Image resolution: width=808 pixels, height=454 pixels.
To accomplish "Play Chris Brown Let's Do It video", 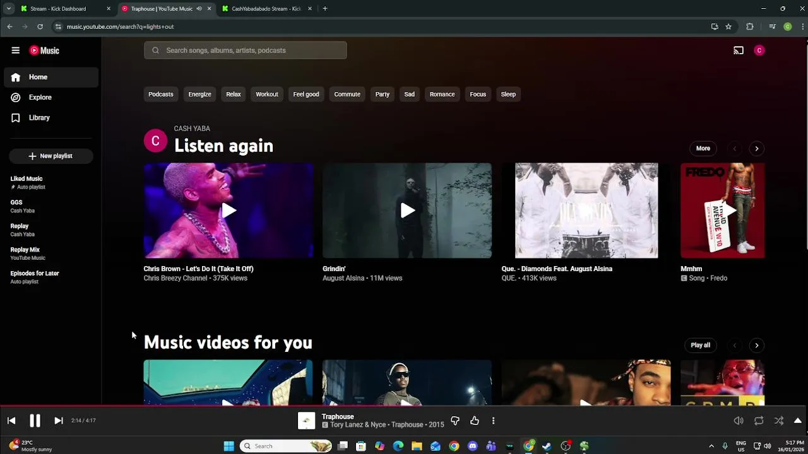I will coord(228,211).
